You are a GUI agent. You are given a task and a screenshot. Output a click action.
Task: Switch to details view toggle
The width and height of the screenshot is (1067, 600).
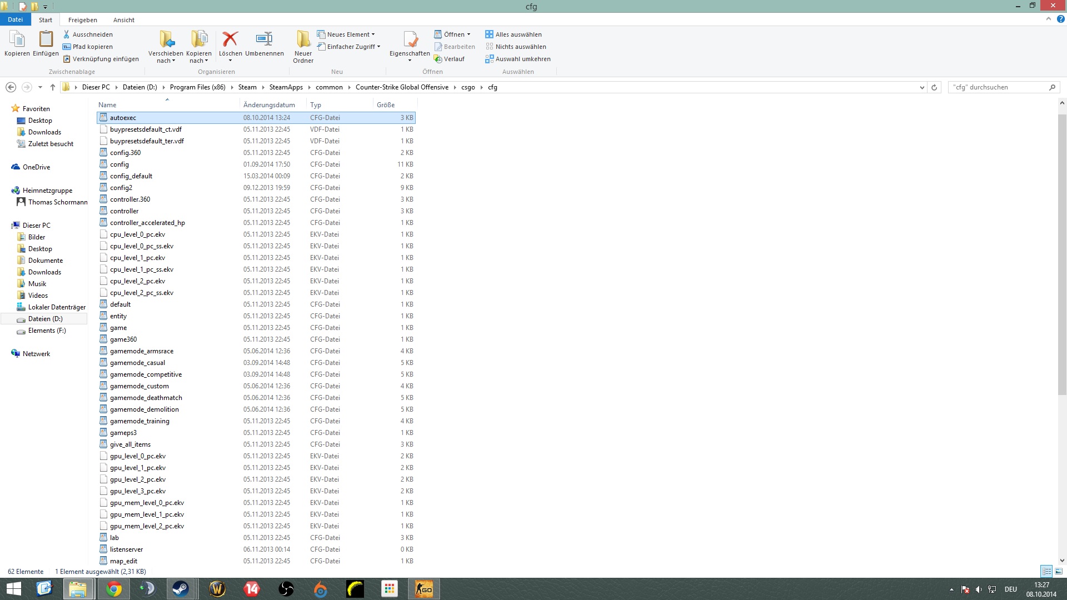click(x=1046, y=571)
